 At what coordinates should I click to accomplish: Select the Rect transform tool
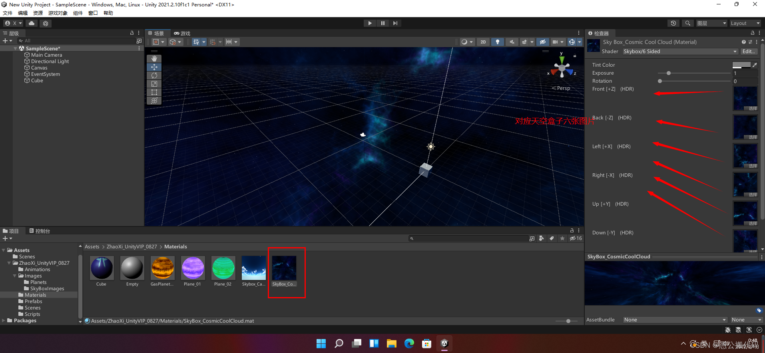pyautogui.click(x=154, y=92)
